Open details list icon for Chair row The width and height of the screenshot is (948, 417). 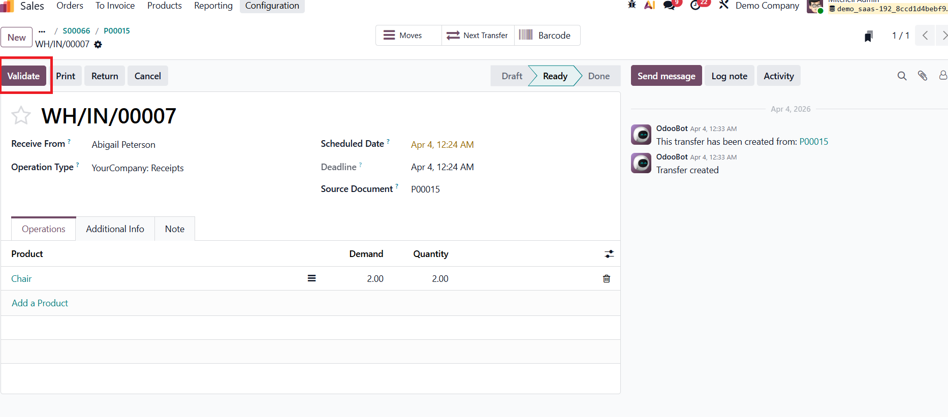click(x=311, y=278)
